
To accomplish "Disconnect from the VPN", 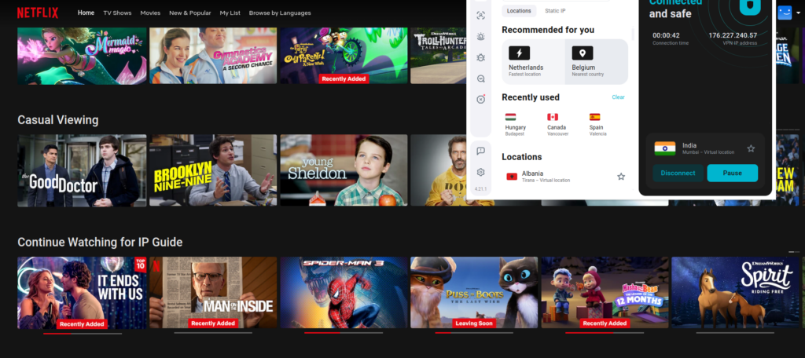I will coord(678,173).
